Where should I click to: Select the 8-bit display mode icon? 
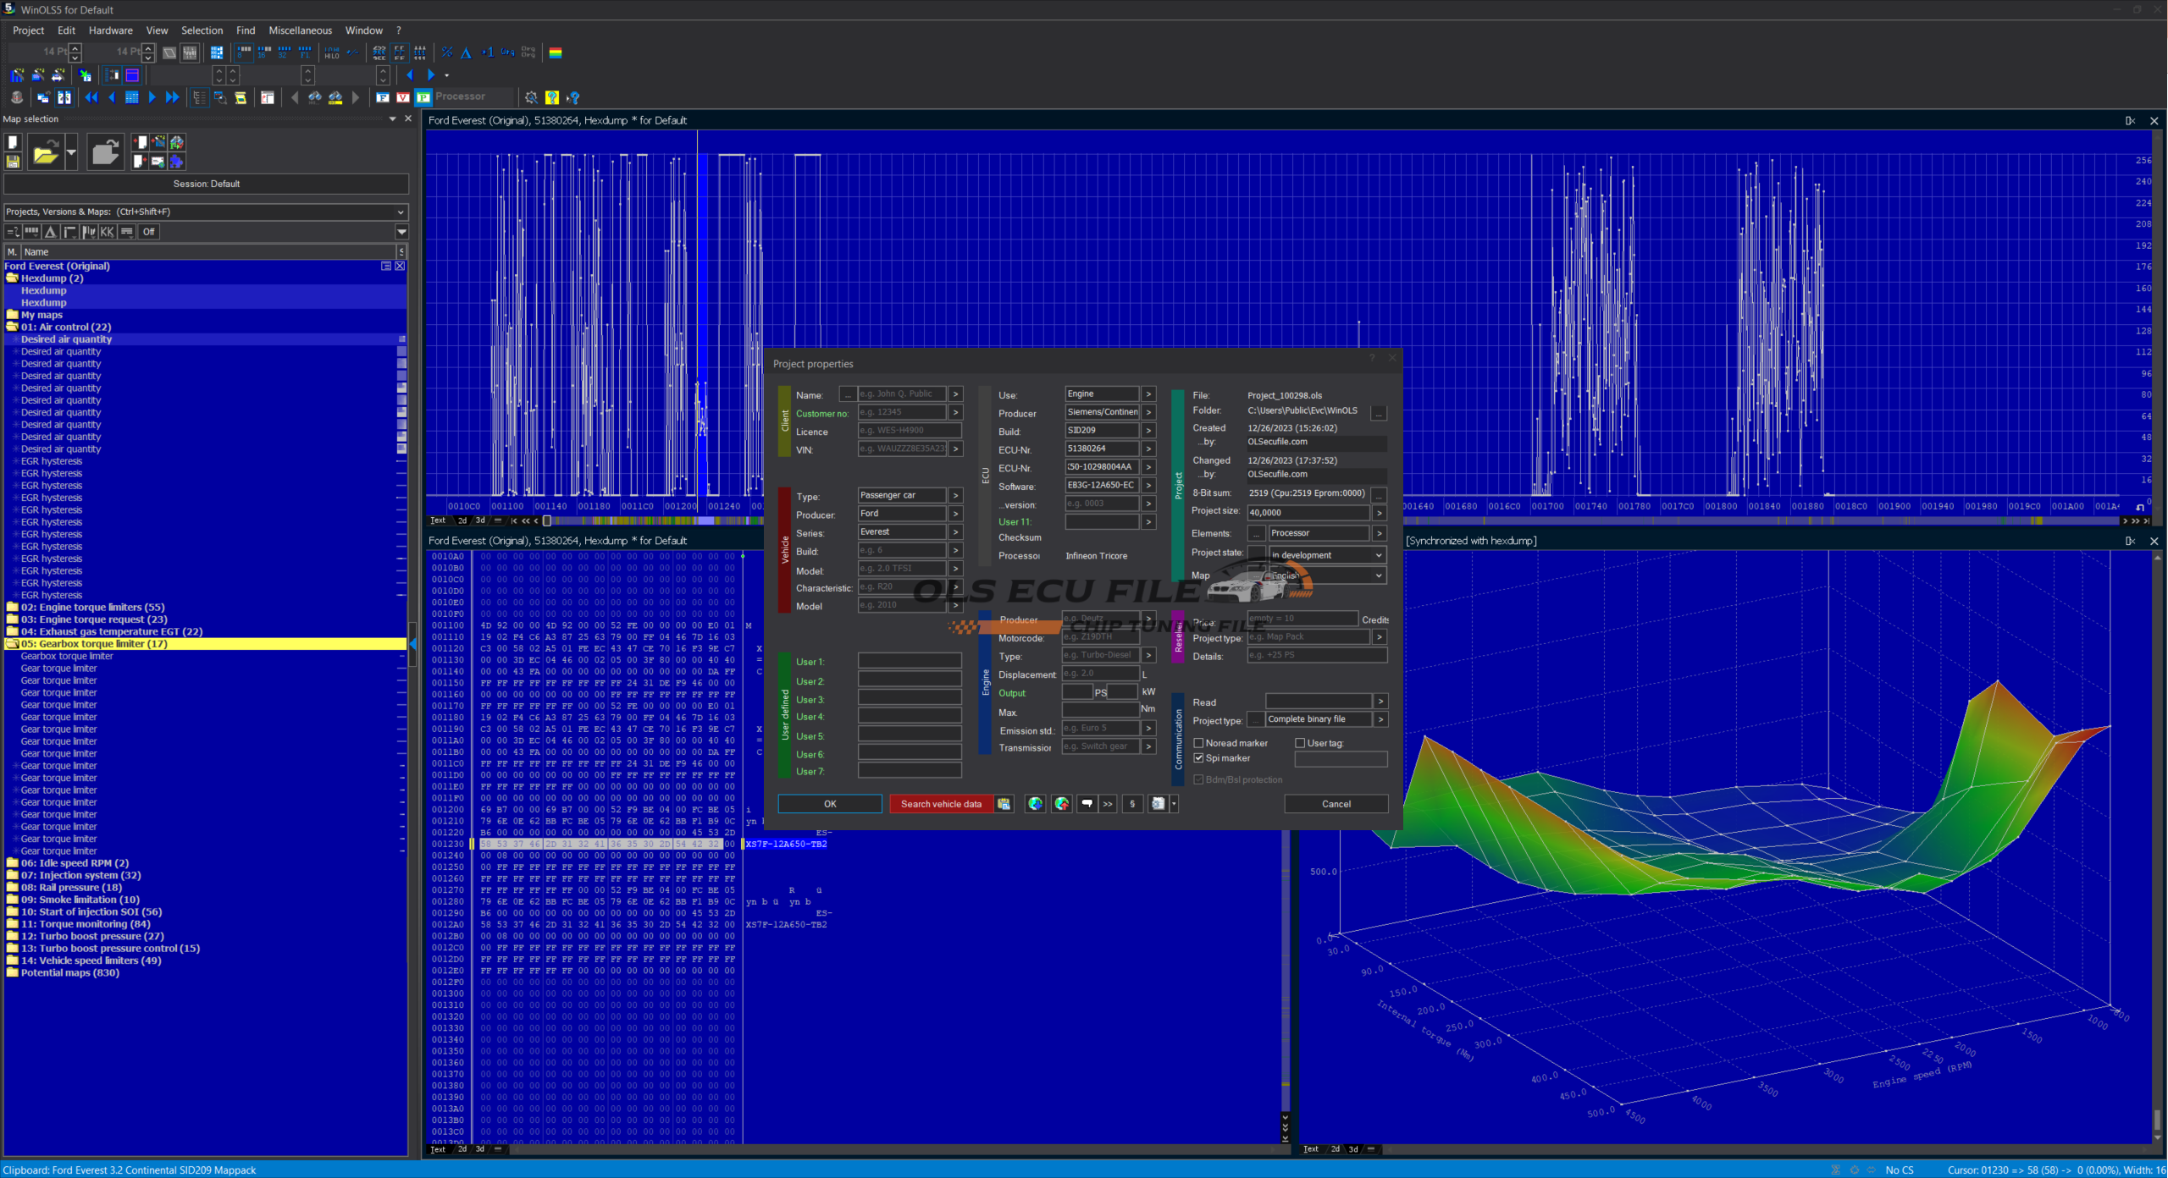click(x=244, y=52)
